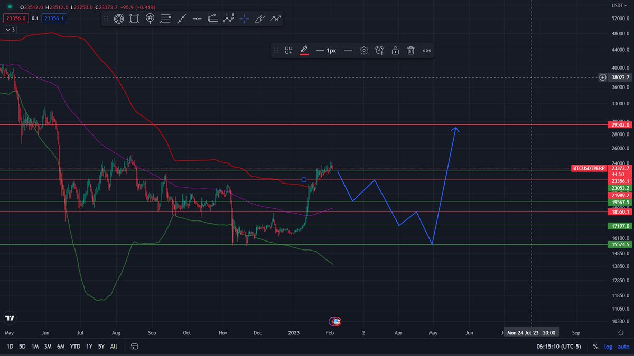The image size is (634, 356).
Task: Expand the collapsed indicator legend showing 3
Action: pyautogui.click(x=10, y=30)
